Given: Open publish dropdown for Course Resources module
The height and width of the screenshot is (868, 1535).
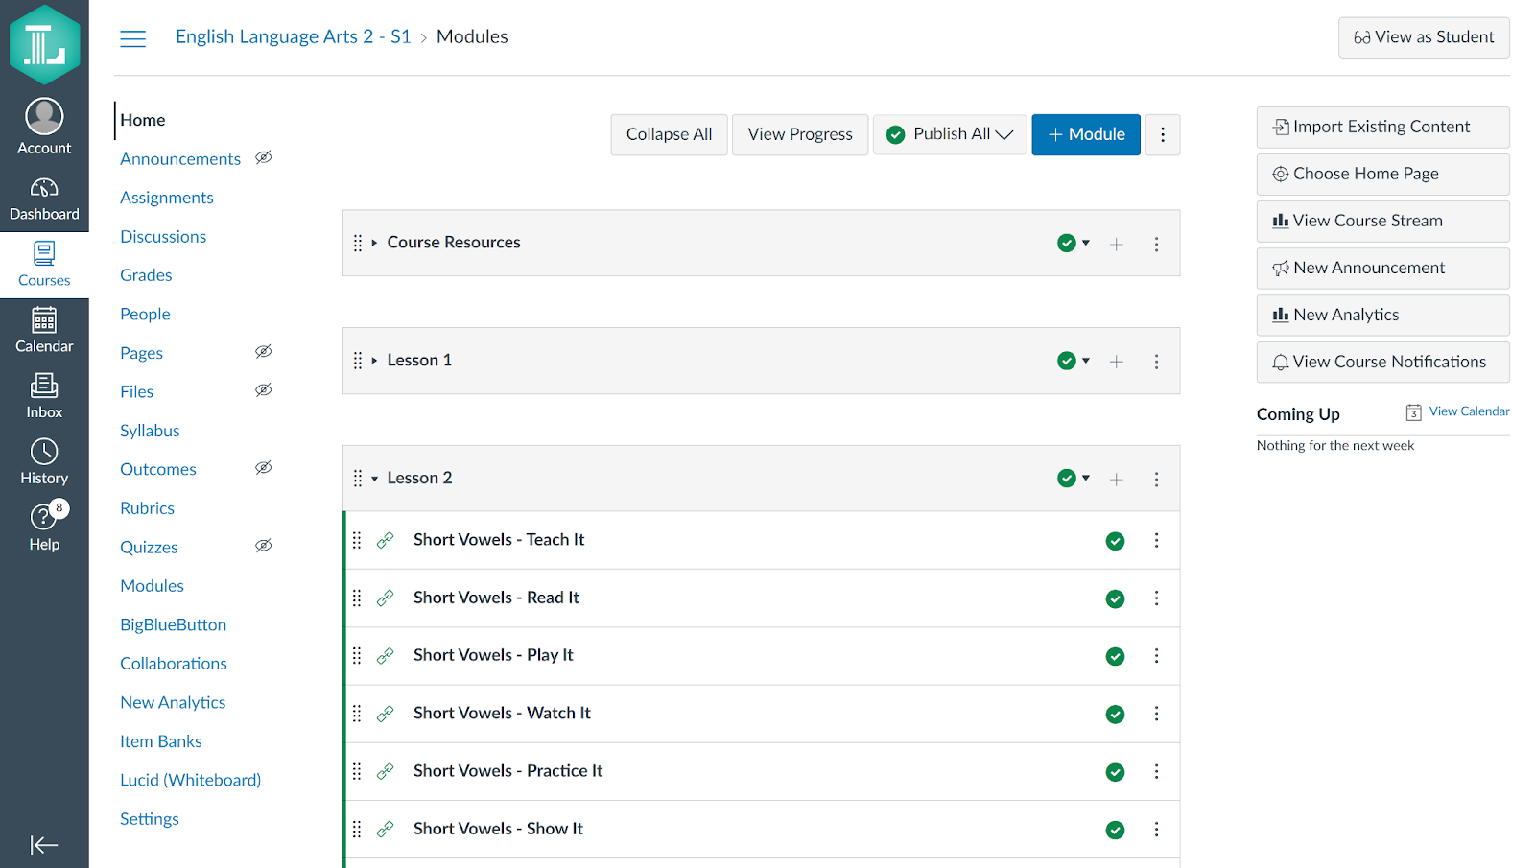Looking at the screenshot, I should (1074, 243).
